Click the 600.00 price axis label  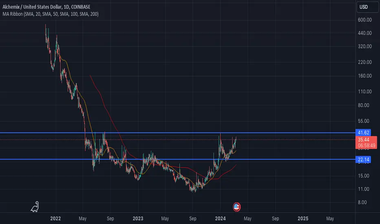click(x=365, y=20)
